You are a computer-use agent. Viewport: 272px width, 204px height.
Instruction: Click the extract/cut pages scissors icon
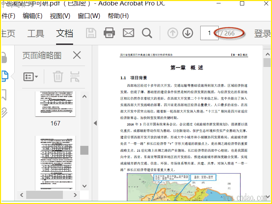[75, 76]
